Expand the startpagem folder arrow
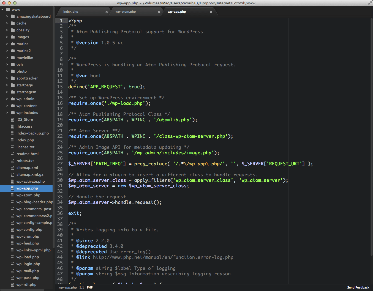 coord(7,92)
